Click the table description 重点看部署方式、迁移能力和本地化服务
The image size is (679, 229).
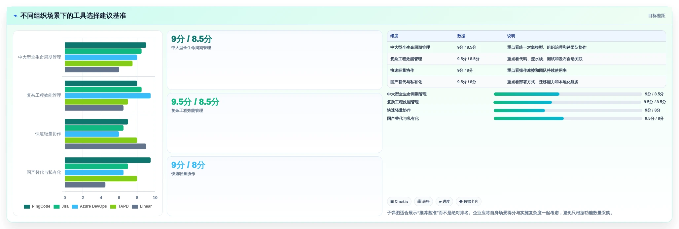pos(543,82)
